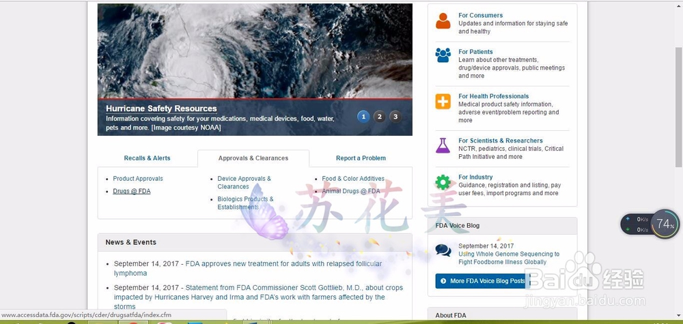Open the Report a Problem tab

(x=361, y=158)
